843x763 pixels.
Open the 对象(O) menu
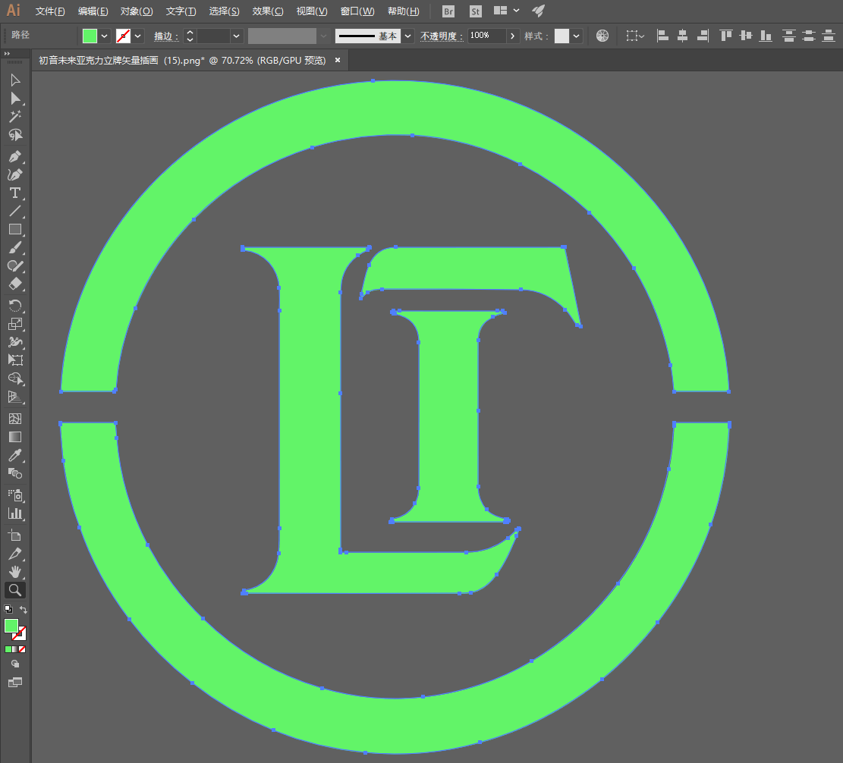point(137,11)
